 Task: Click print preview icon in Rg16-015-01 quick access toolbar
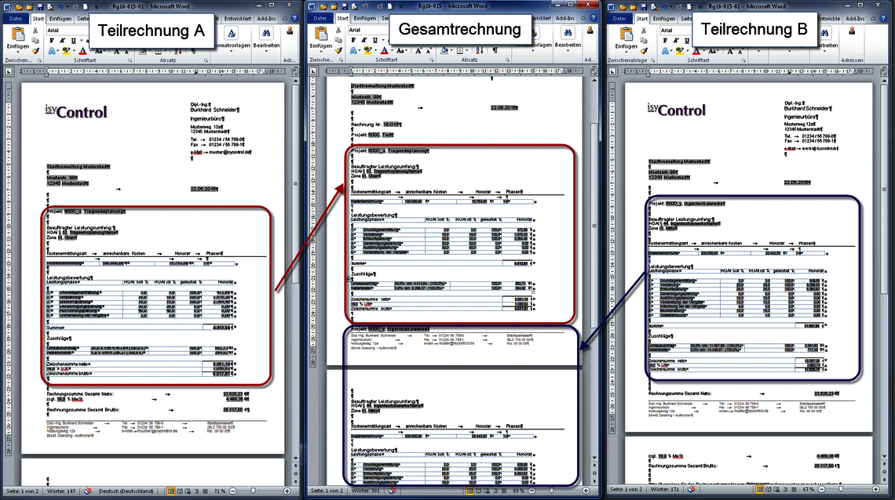click(x=50, y=7)
